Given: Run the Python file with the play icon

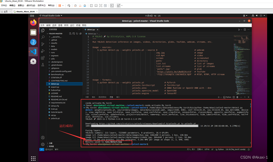Looking at the screenshot, I should (x=239, y=30).
